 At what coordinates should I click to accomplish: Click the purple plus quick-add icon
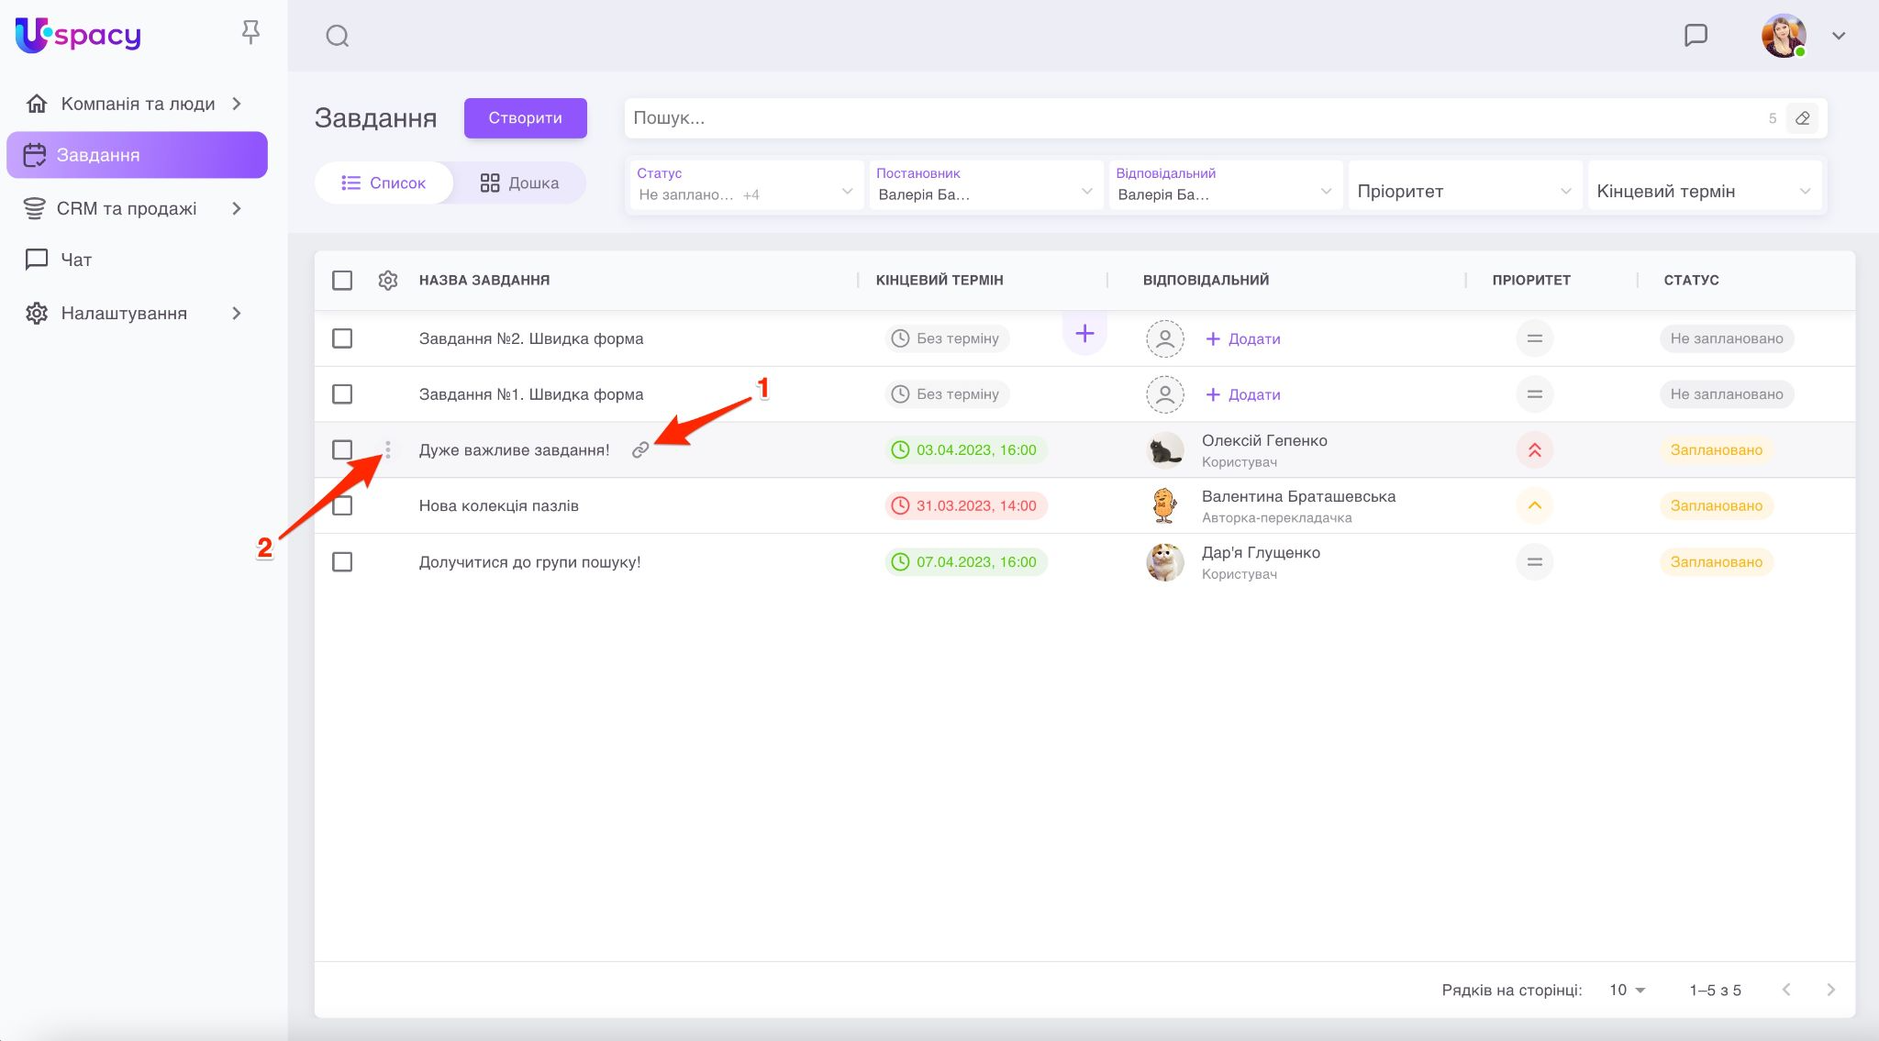click(x=1084, y=334)
